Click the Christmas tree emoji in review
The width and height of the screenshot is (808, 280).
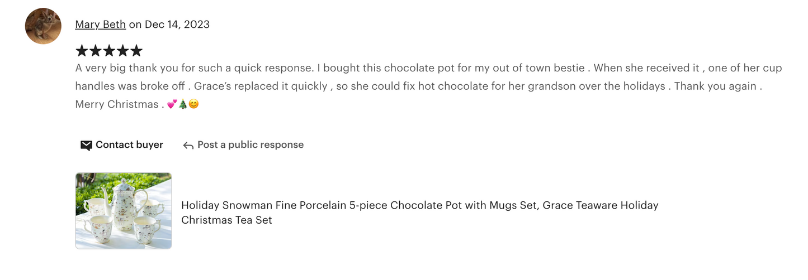tap(182, 104)
